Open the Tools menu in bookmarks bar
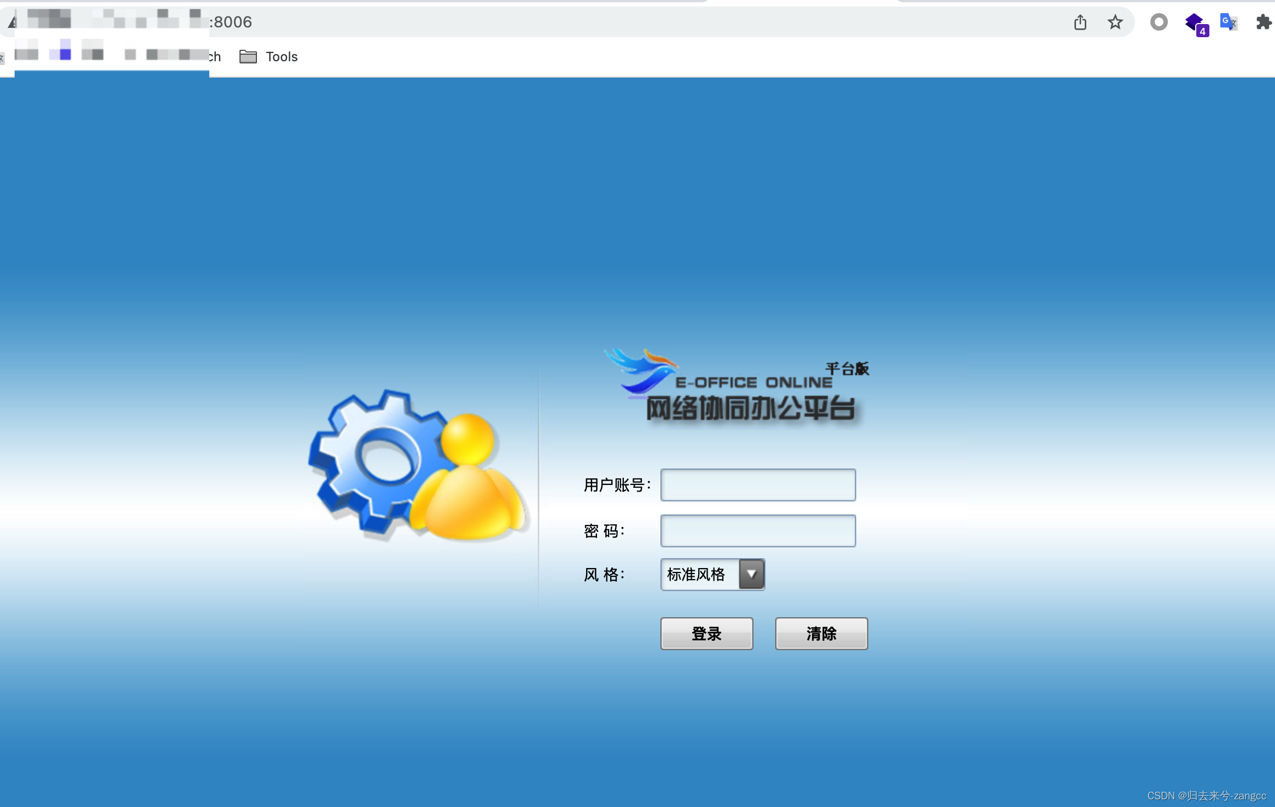 click(281, 56)
